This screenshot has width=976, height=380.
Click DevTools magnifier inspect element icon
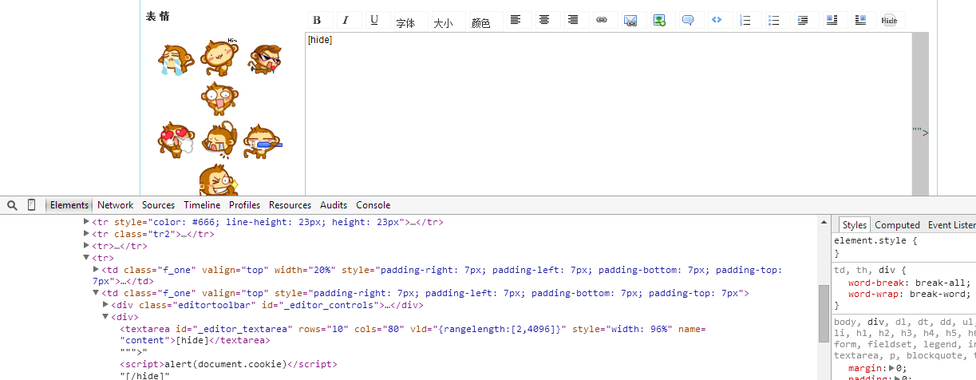(12, 205)
